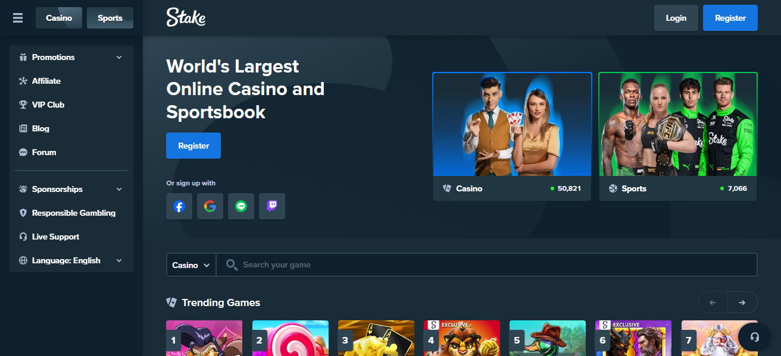Open Blog in the sidebar
This screenshot has height=356, width=781.
click(x=71, y=128)
